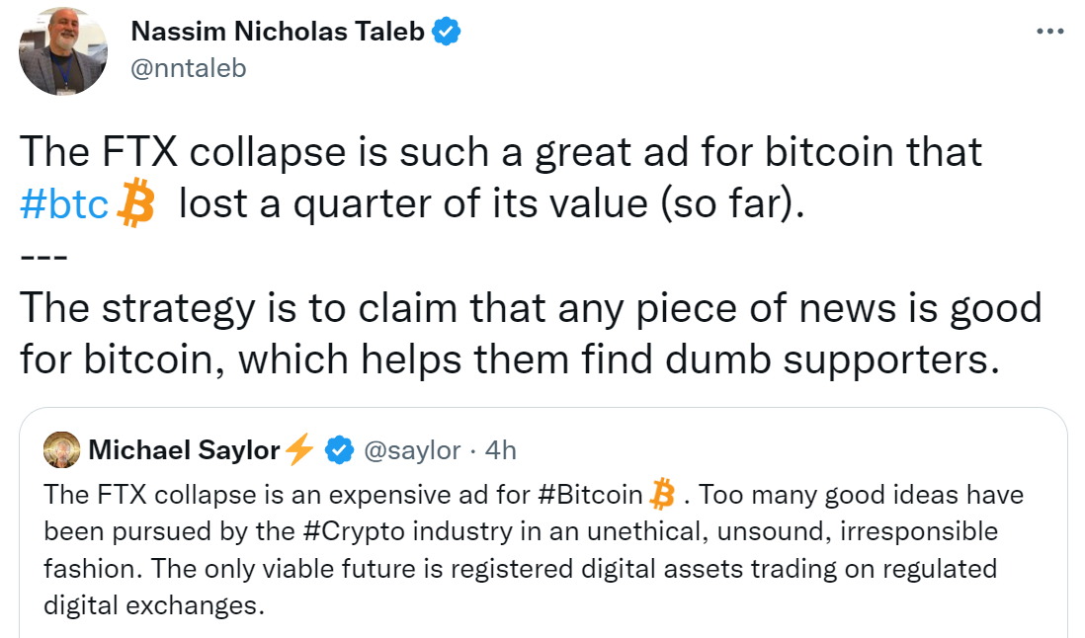Open the Nassim Nicholas Taleb display name
The image size is (1085, 638).
tap(278, 32)
